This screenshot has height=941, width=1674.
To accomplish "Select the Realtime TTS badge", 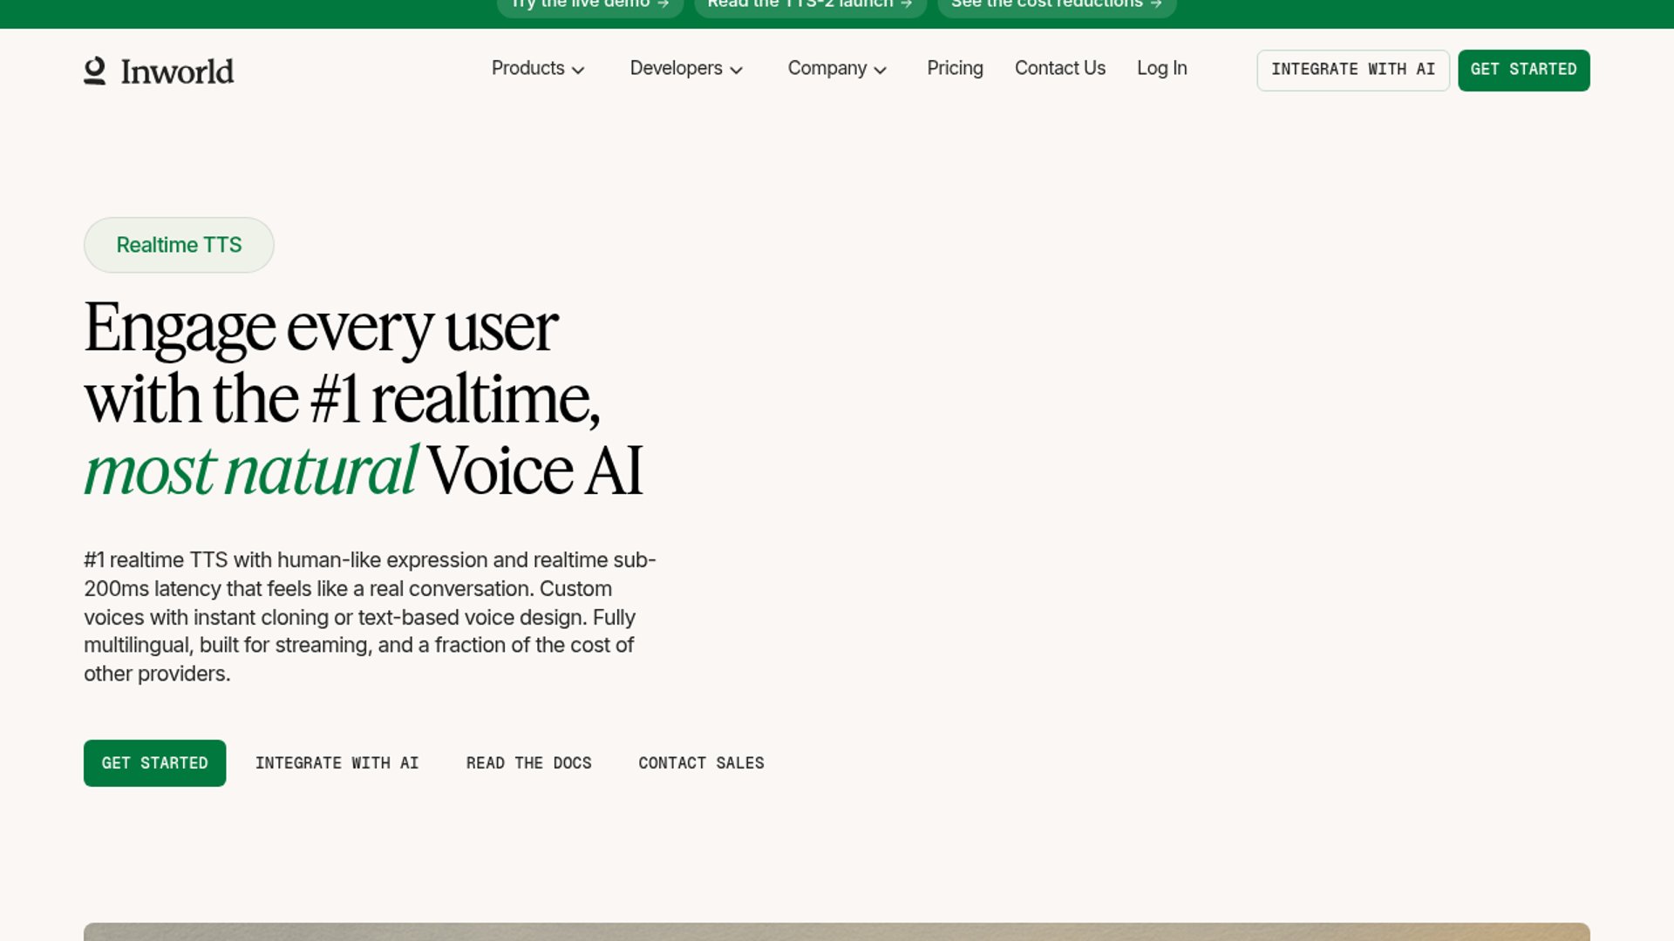I will (179, 245).
